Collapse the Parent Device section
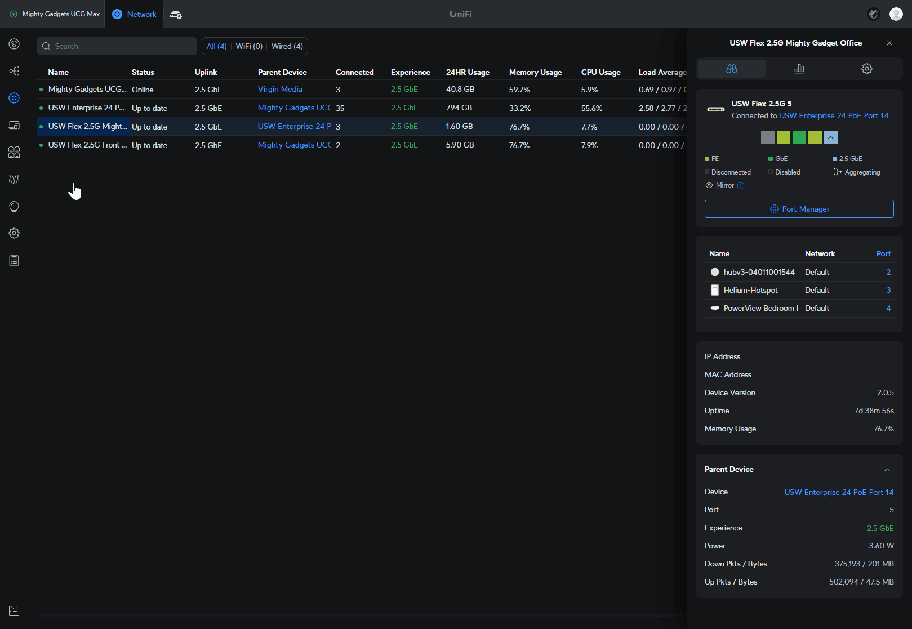Screen dimensions: 912x629 click(887, 470)
